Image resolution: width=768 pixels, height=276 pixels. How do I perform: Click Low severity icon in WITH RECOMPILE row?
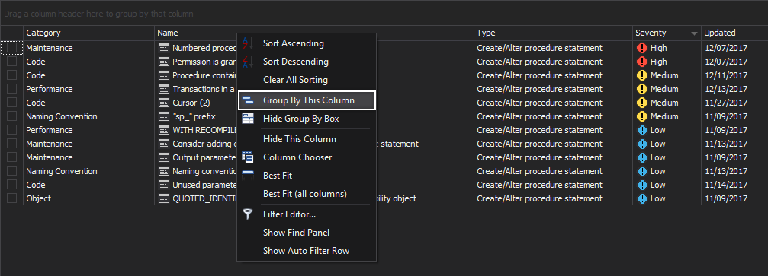click(x=641, y=130)
